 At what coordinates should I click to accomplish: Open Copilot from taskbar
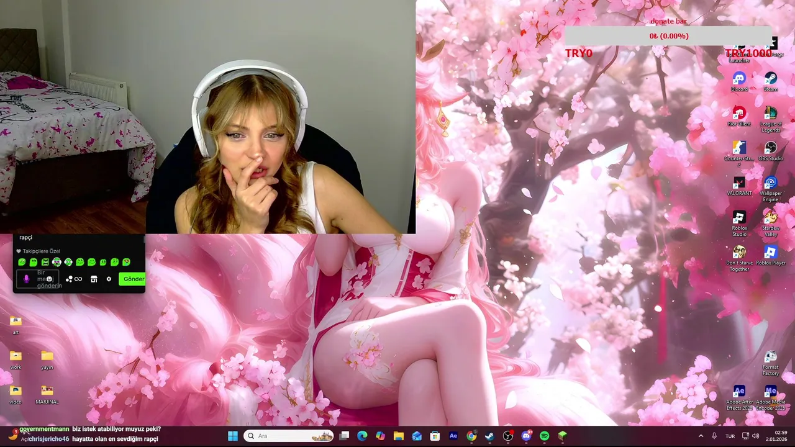click(x=380, y=436)
